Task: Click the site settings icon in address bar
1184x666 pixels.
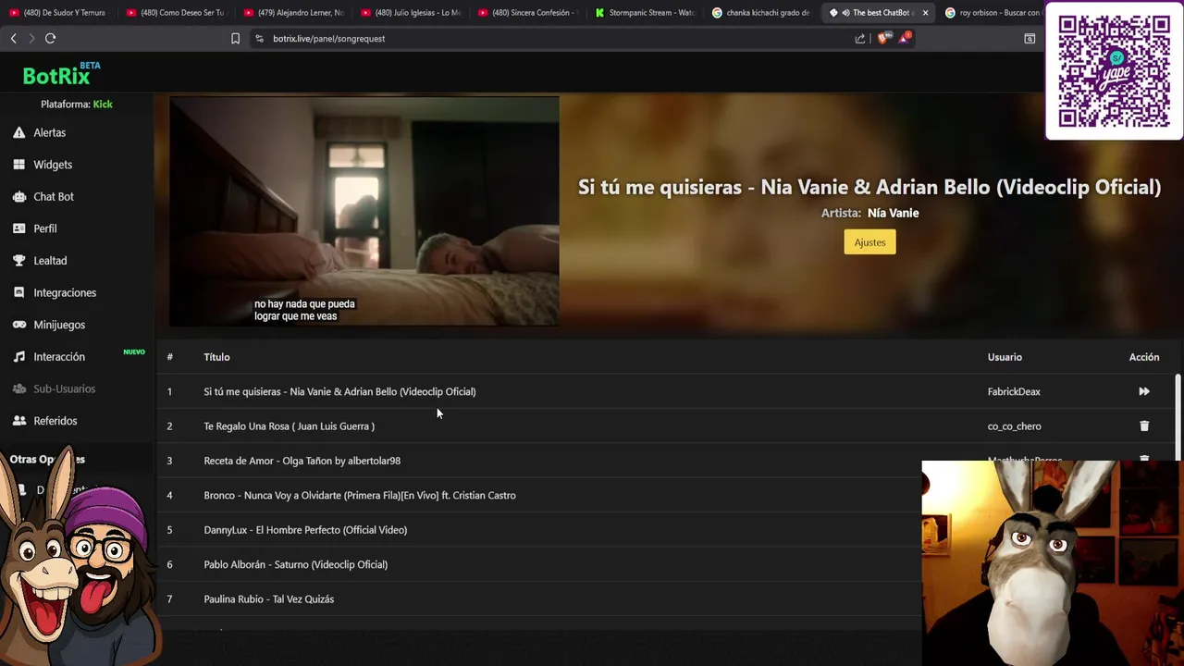Action: pyautogui.click(x=259, y=38)
